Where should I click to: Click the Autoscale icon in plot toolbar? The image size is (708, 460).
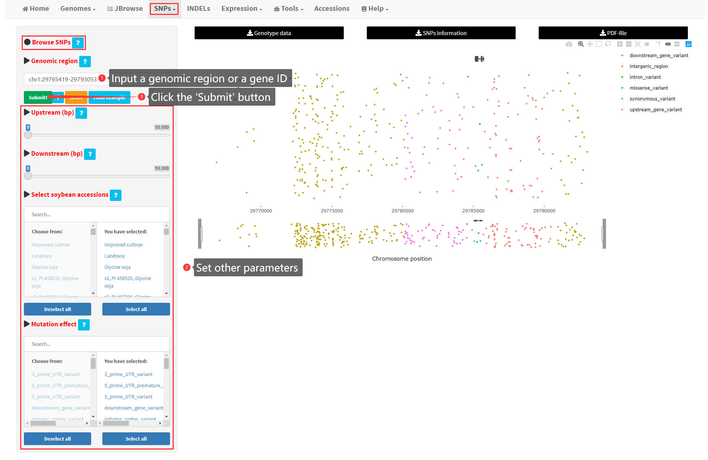638,44
